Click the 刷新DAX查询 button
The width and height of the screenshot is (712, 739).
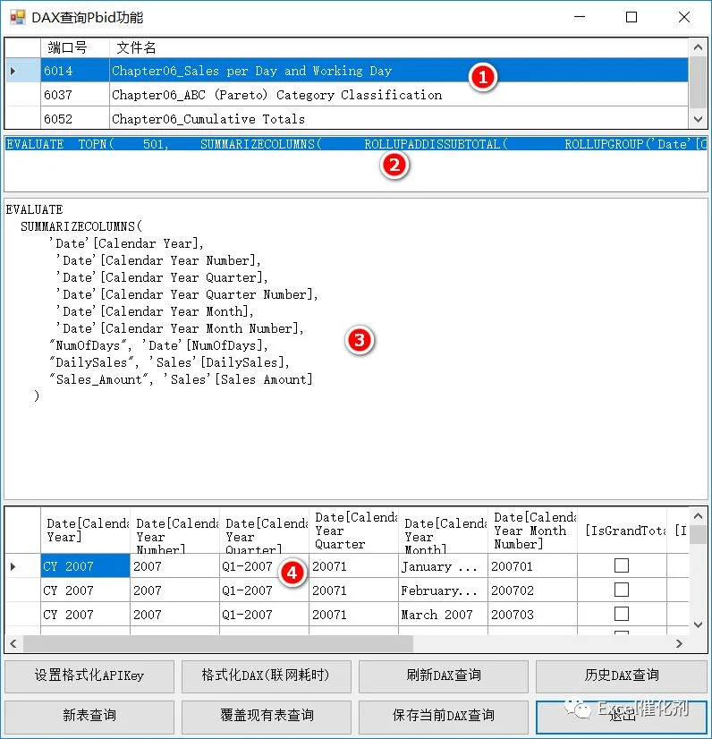444,675
